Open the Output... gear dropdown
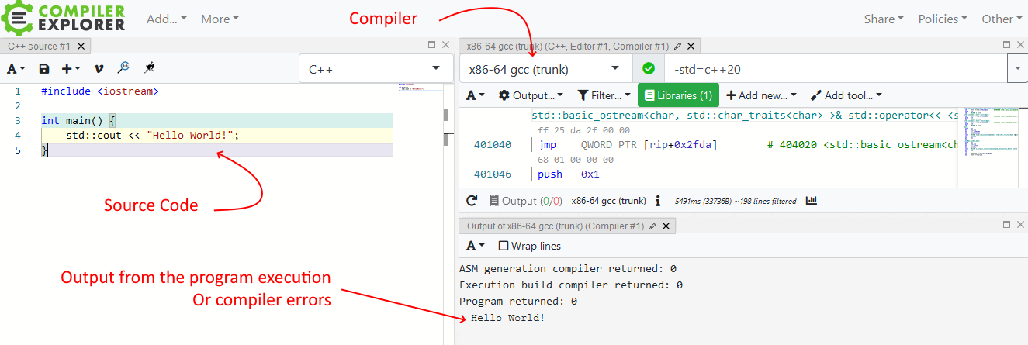 pos(531,95)
